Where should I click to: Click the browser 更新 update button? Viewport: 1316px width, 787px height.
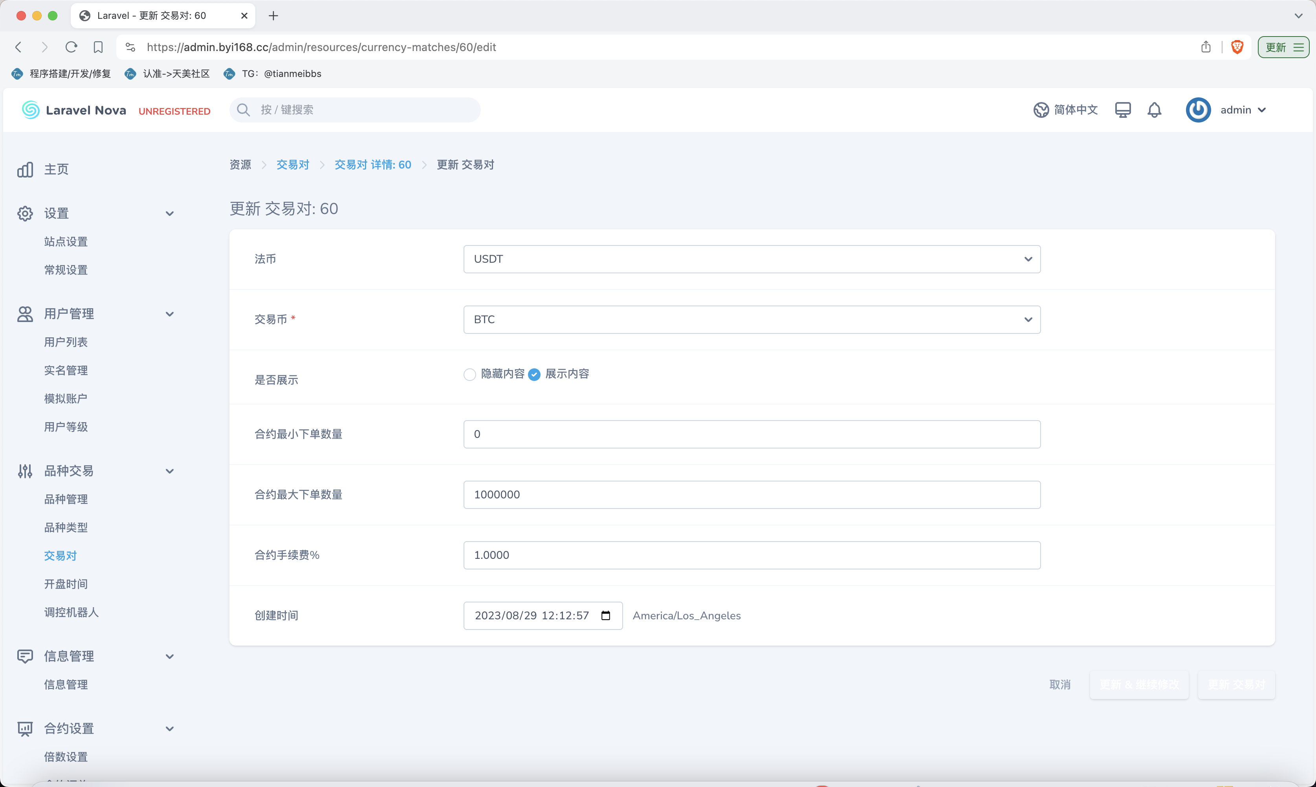(1283, 47)
